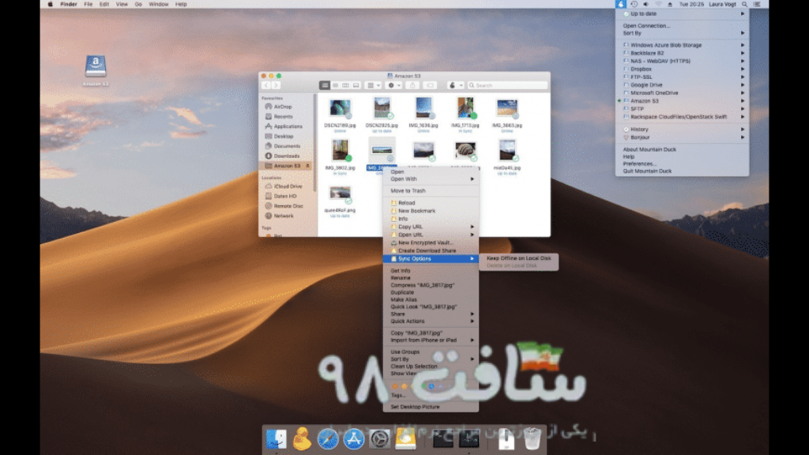Go forward in the Finder window
Image resolution: width=809 pixels, height=455 pixels.
click(x=276, y=85)
